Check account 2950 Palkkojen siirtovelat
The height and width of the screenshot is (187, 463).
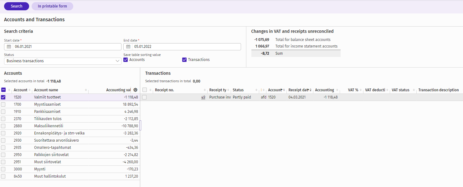[x=3, y=155]
